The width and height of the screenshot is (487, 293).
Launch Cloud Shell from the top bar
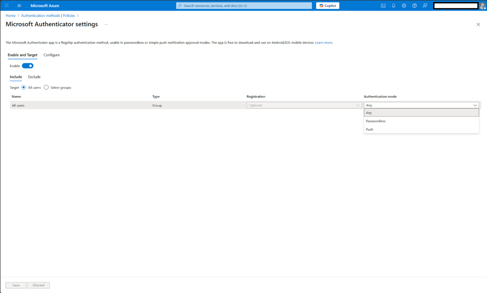[383, 5]
